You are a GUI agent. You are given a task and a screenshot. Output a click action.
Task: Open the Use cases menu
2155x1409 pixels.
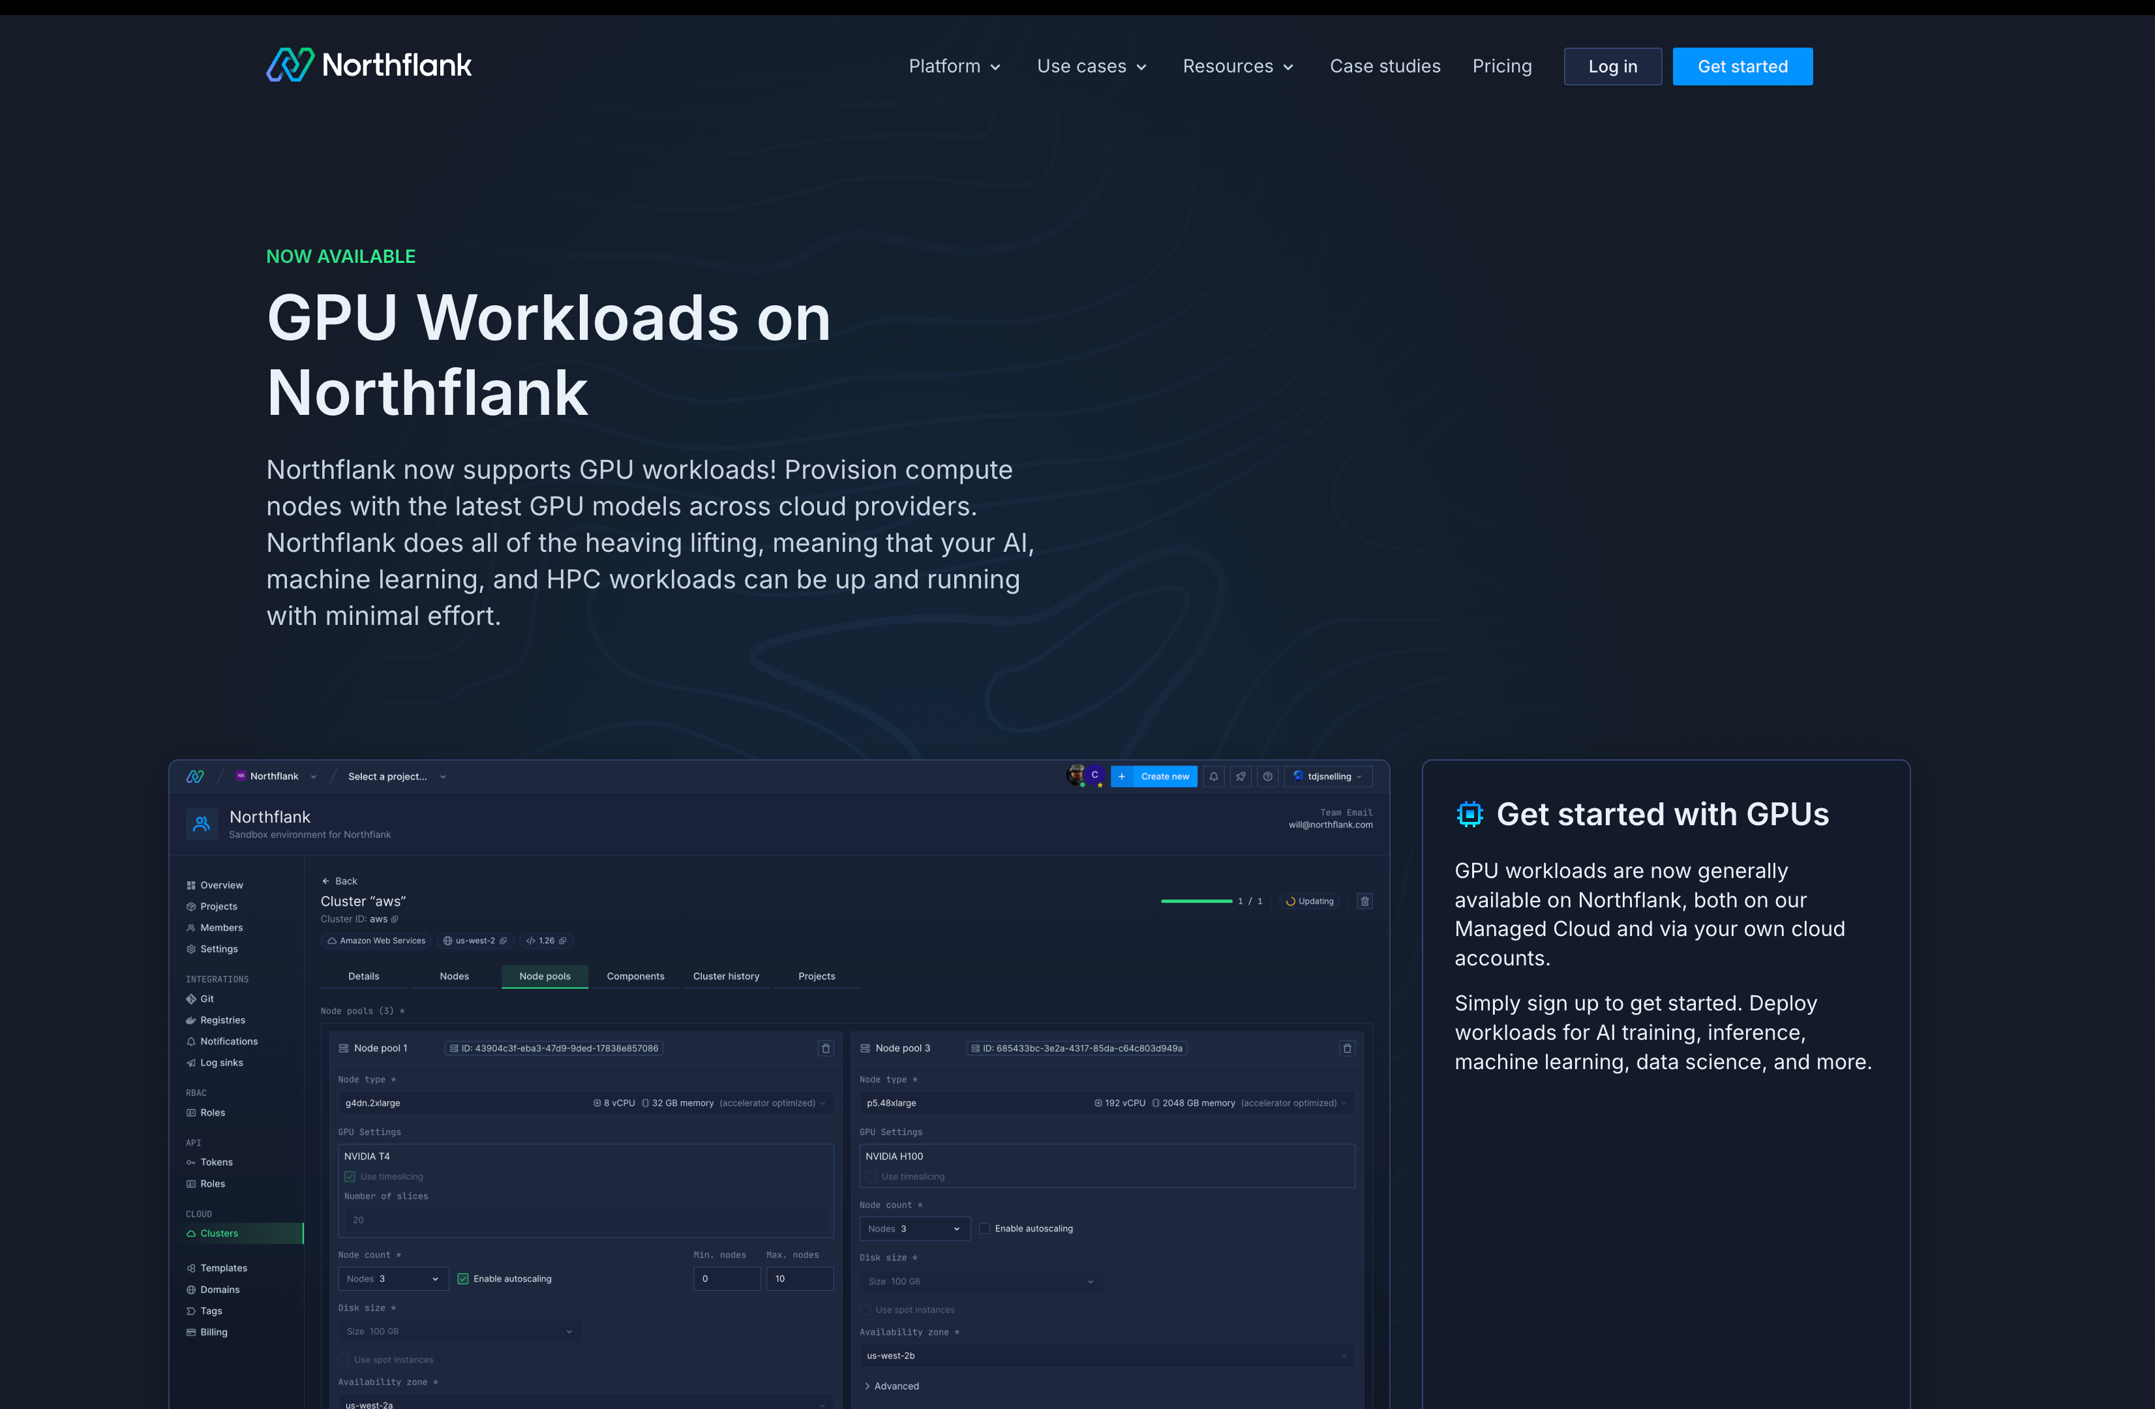click(x=1091, y=66)
